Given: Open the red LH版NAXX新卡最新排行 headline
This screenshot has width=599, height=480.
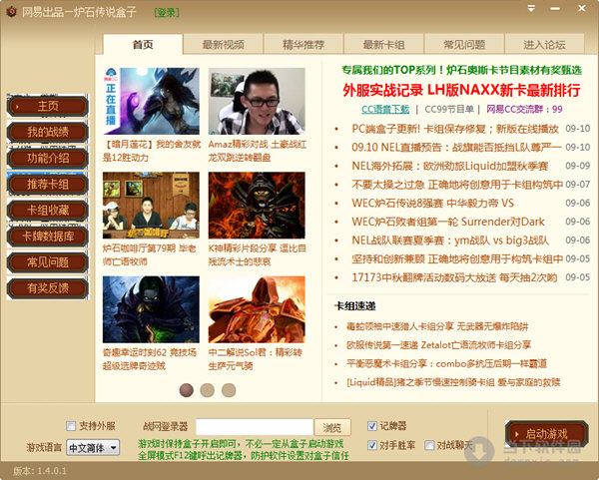Looking at the screenshot, I should tap(461, 90).
